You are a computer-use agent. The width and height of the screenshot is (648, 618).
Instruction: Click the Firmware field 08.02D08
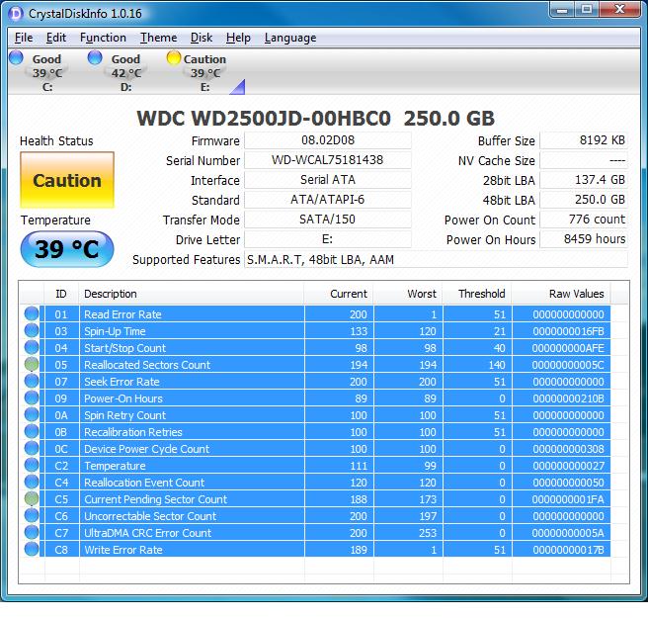(x=328, y=140)
